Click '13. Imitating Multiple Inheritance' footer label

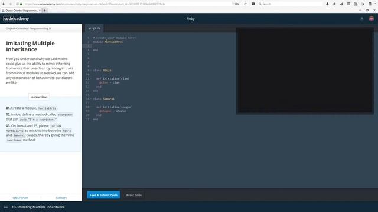pos(38,207)
